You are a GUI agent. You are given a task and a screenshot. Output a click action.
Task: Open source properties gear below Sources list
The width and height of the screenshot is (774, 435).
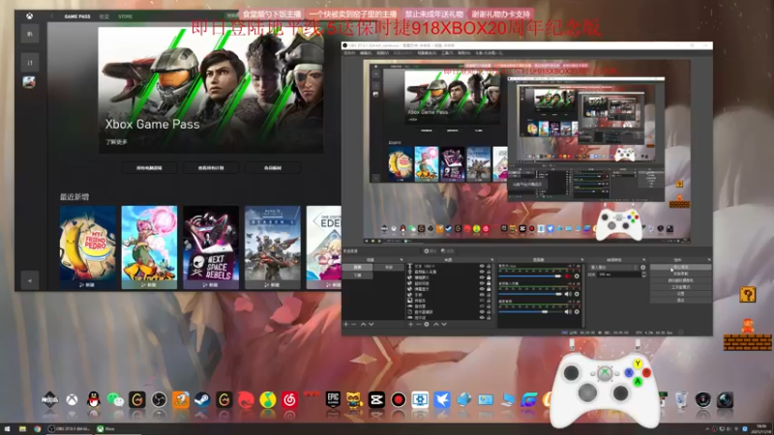click(427, 325)
